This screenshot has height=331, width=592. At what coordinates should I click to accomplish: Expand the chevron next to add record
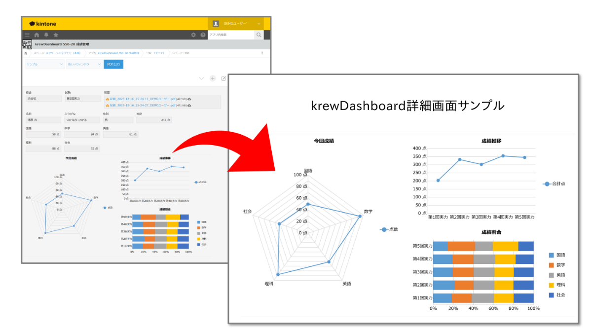tap(201, 78)
